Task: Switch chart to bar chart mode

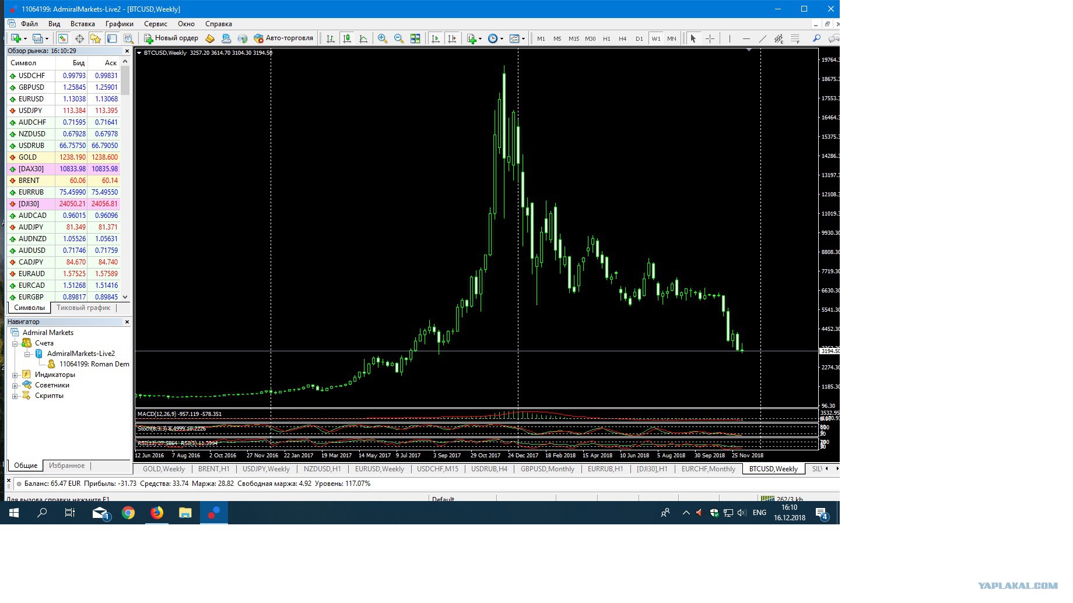Action: 331,38
